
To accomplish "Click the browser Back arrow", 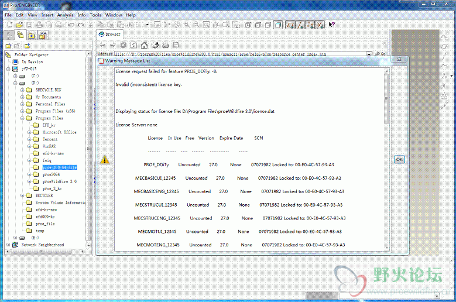I will pyautogui.click(x=102, y=45).
